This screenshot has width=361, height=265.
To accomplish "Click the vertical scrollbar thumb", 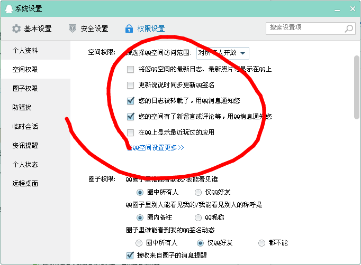I will click(x=357, y=87).
